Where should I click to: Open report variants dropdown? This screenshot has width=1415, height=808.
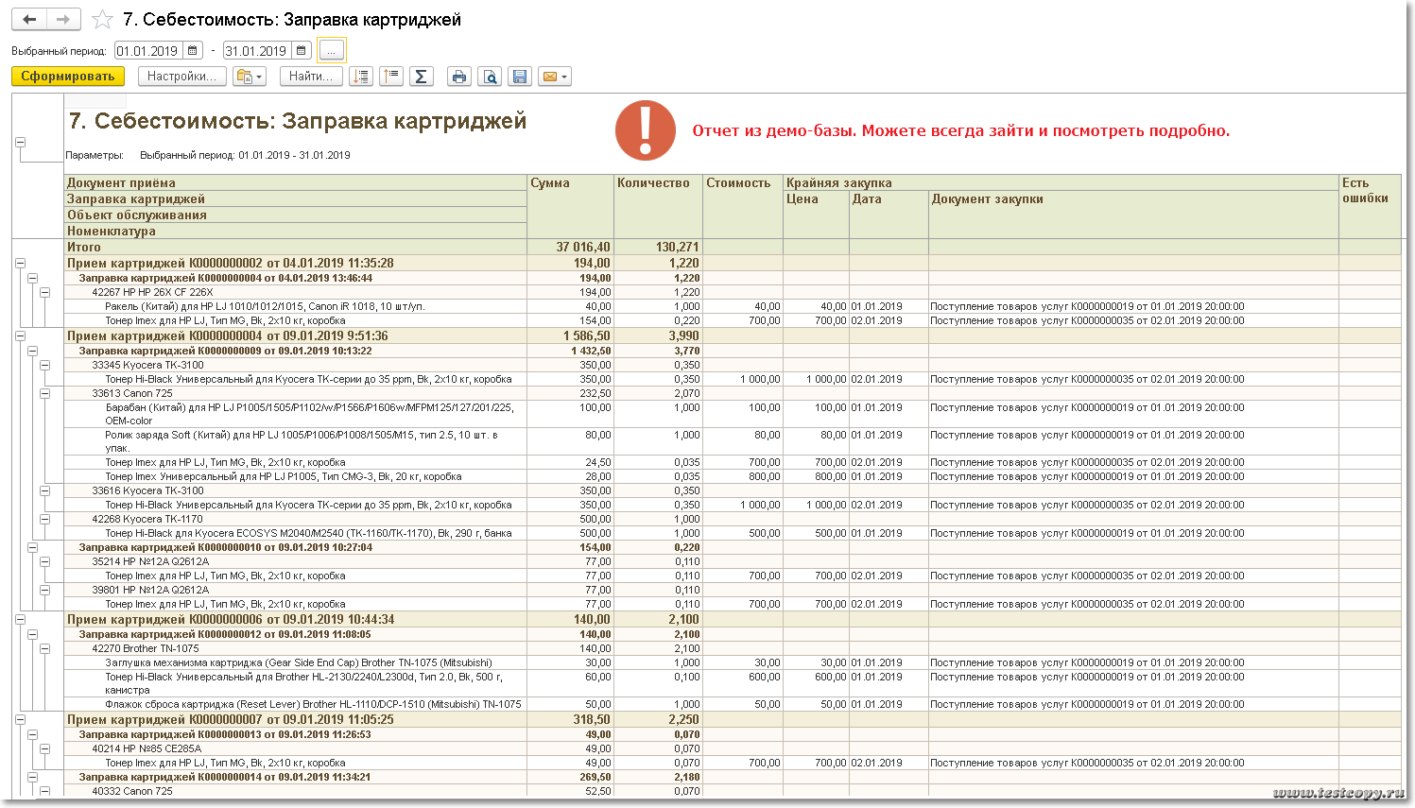pos(250,77)
